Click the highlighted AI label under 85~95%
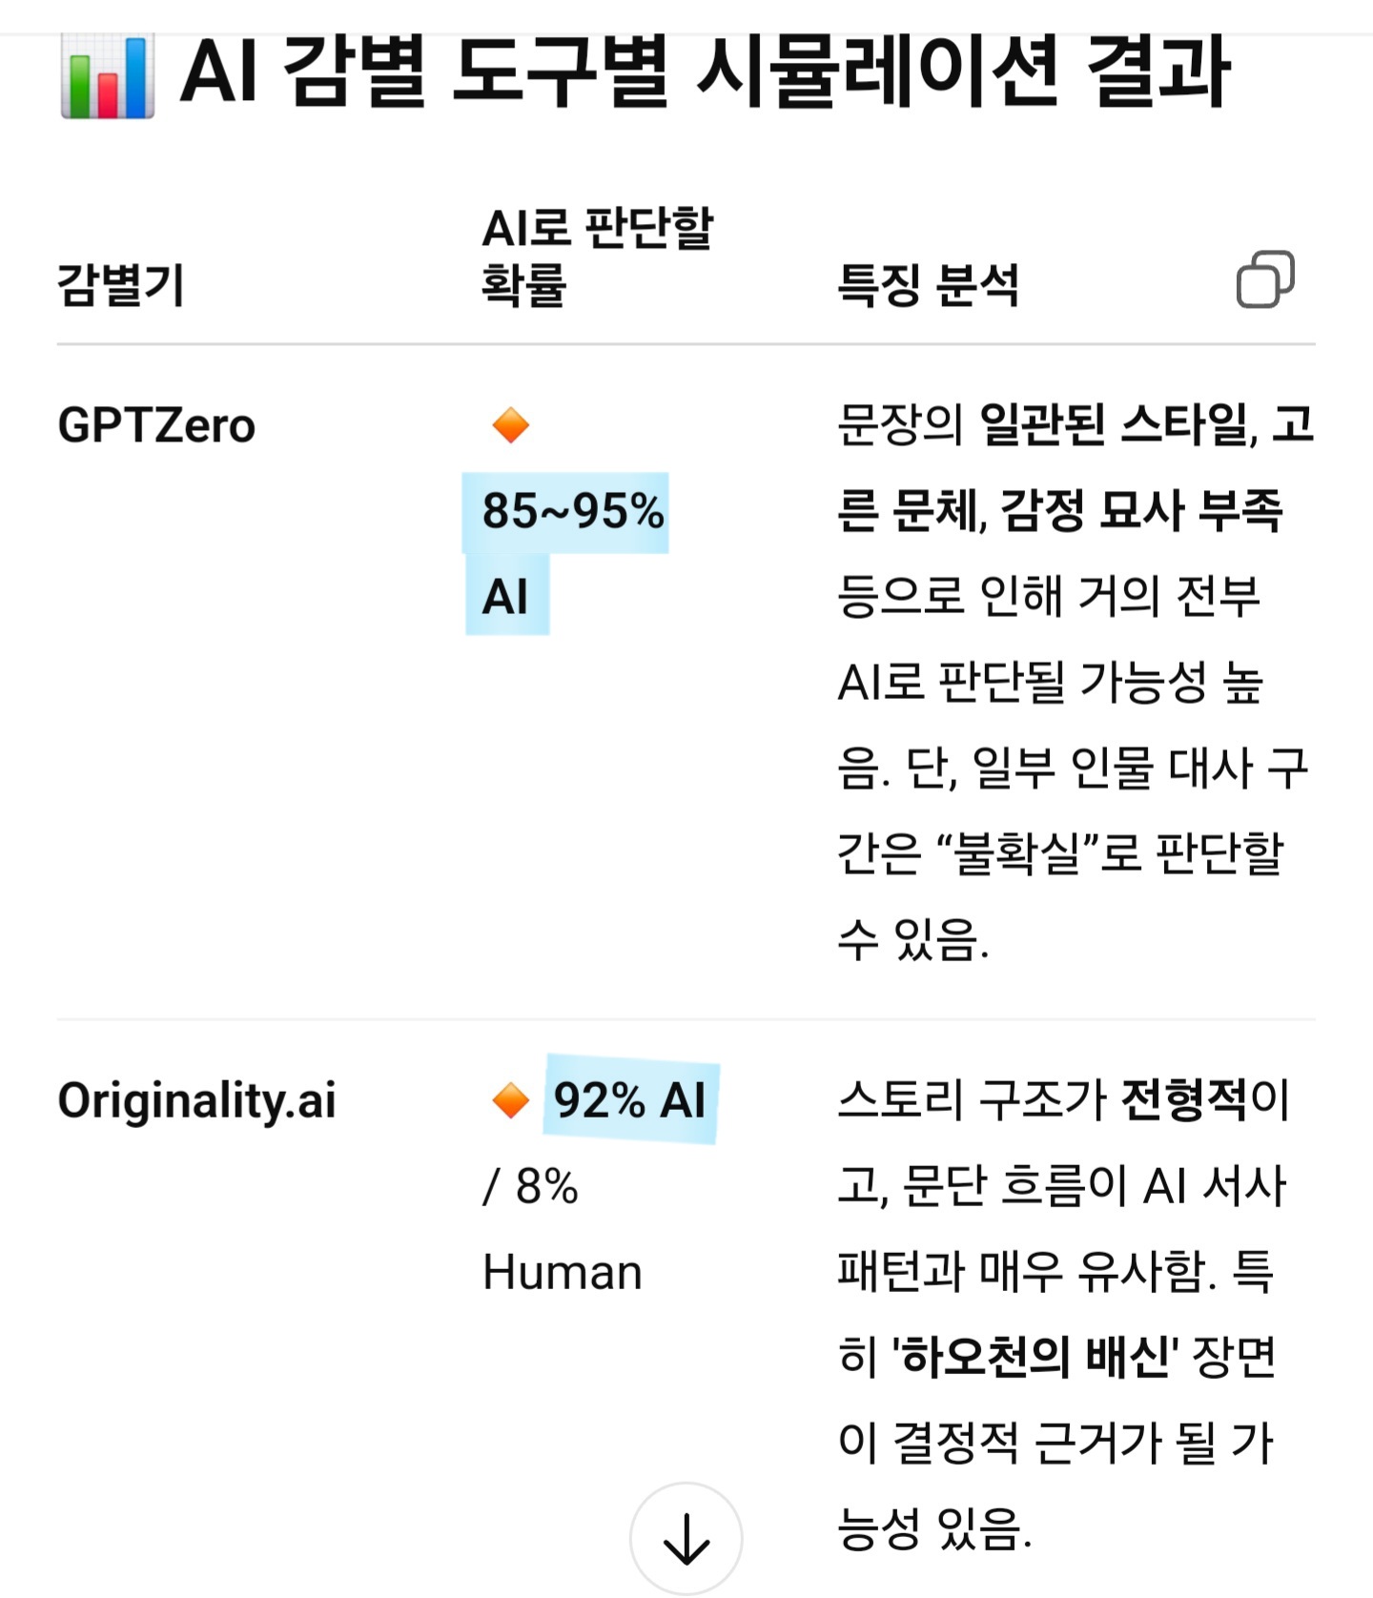1373x1598 pixels. tap(505, 597)
